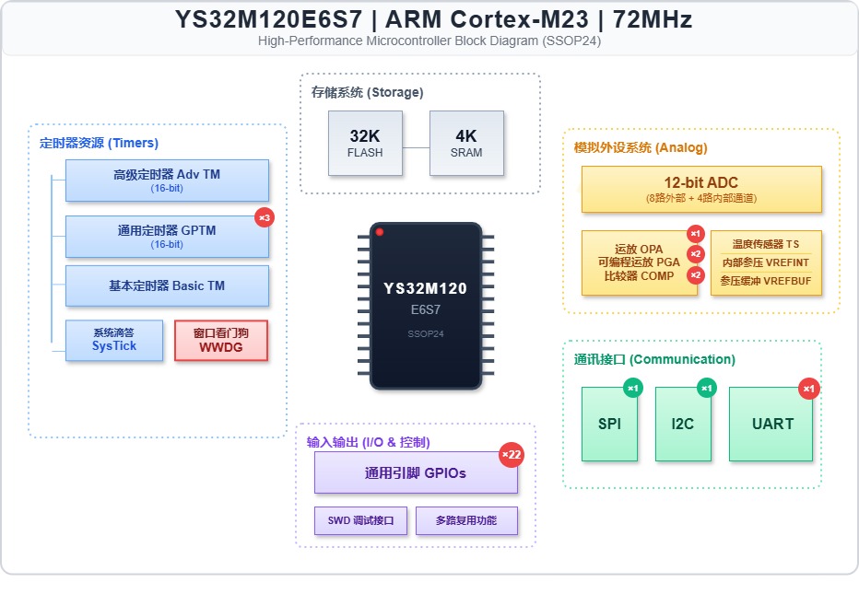Click the Communication section heading
Image resolution: width=859 pixels, height=594 pixels.
pyautogui.click(x=654, y=360)
